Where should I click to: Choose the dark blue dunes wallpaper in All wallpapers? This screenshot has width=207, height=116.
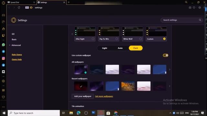[x=96, y=70]
